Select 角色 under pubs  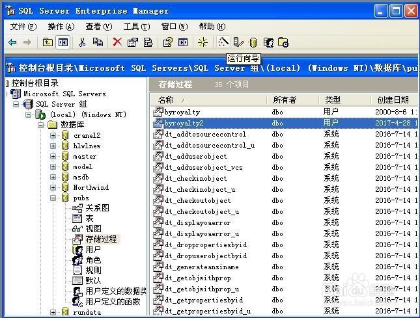coord(93,260)
